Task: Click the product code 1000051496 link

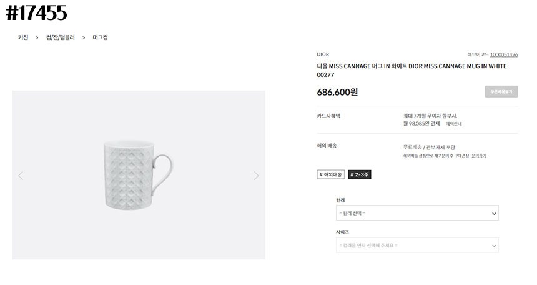Action: click(503, 54)
